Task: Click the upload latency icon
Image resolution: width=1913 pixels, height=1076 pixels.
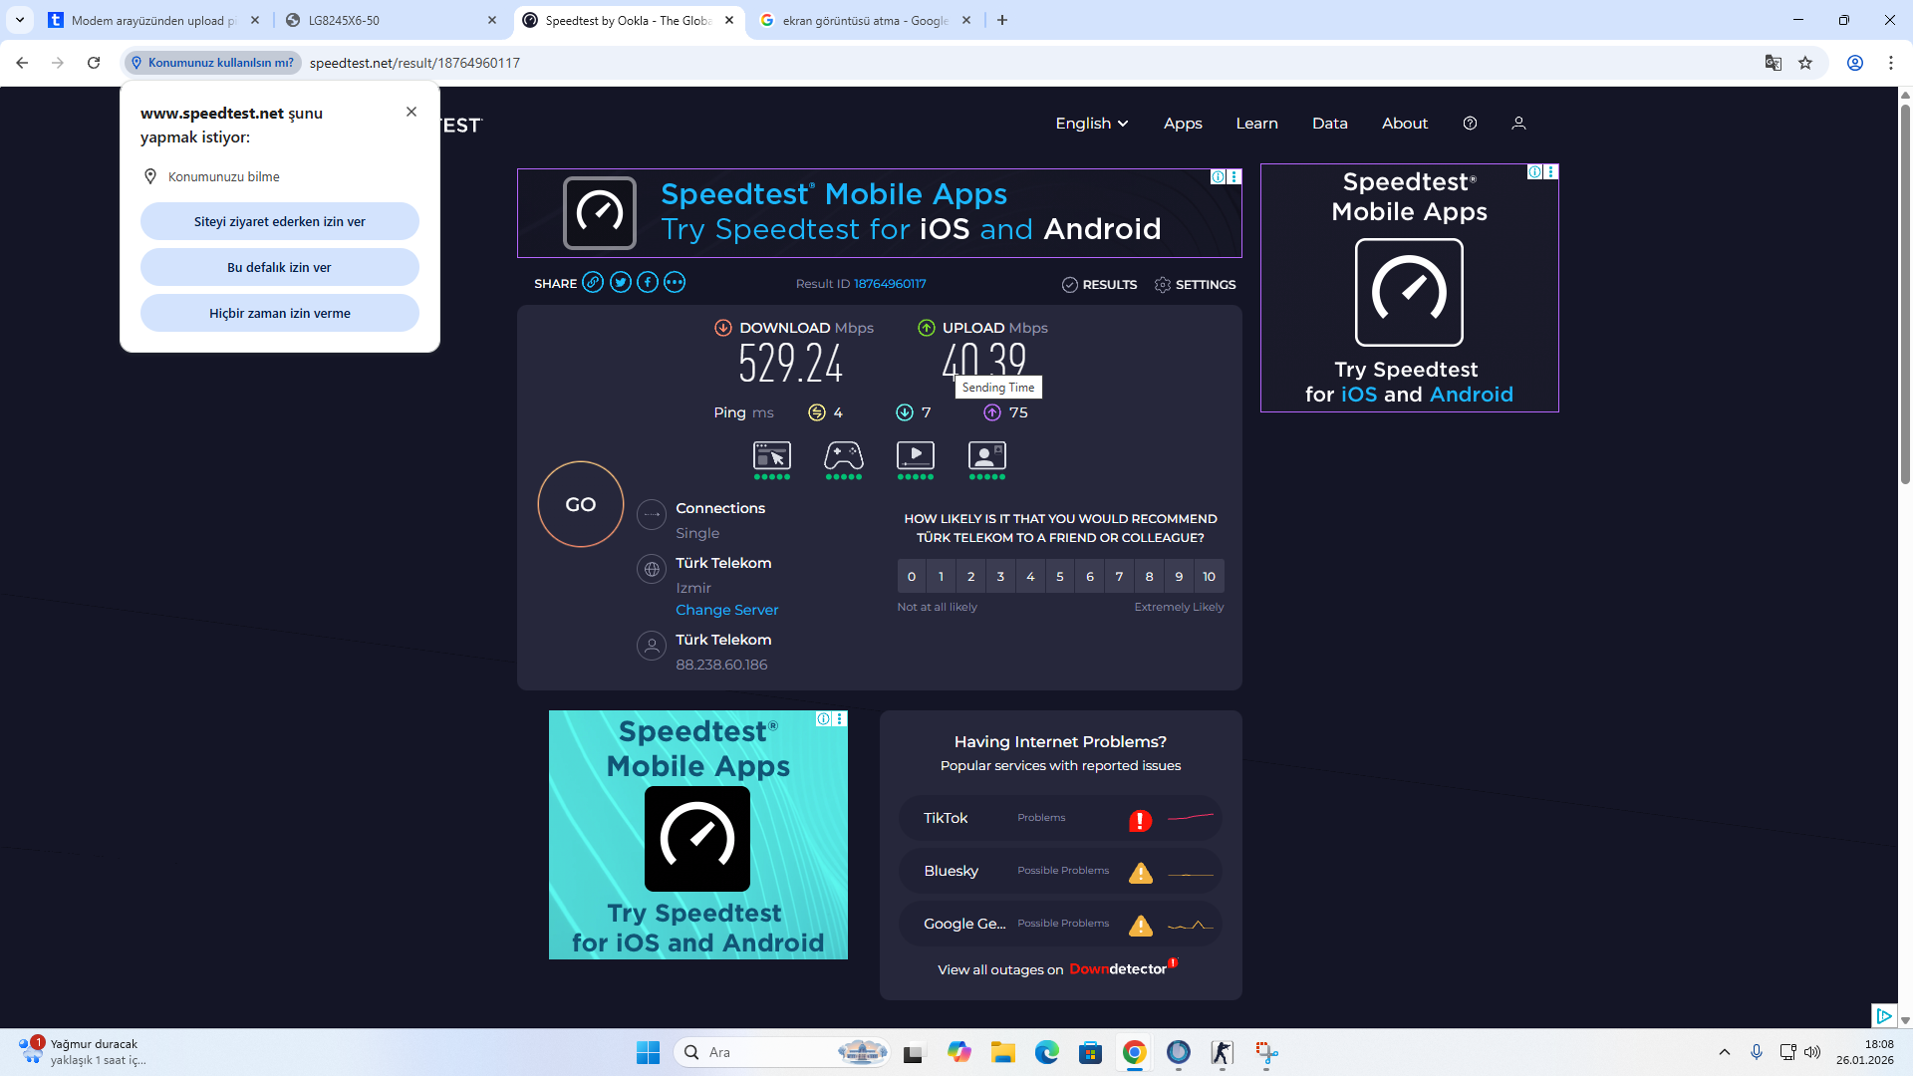Action: coord(992,412)
